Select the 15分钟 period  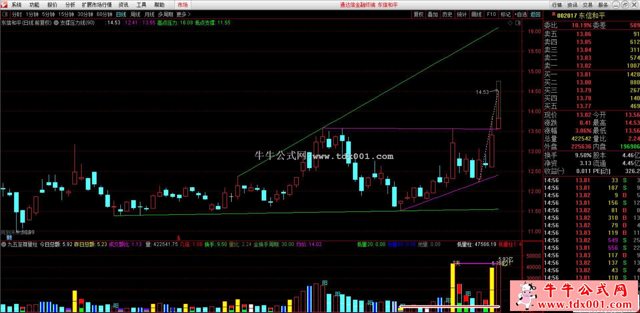coord(66,14)
